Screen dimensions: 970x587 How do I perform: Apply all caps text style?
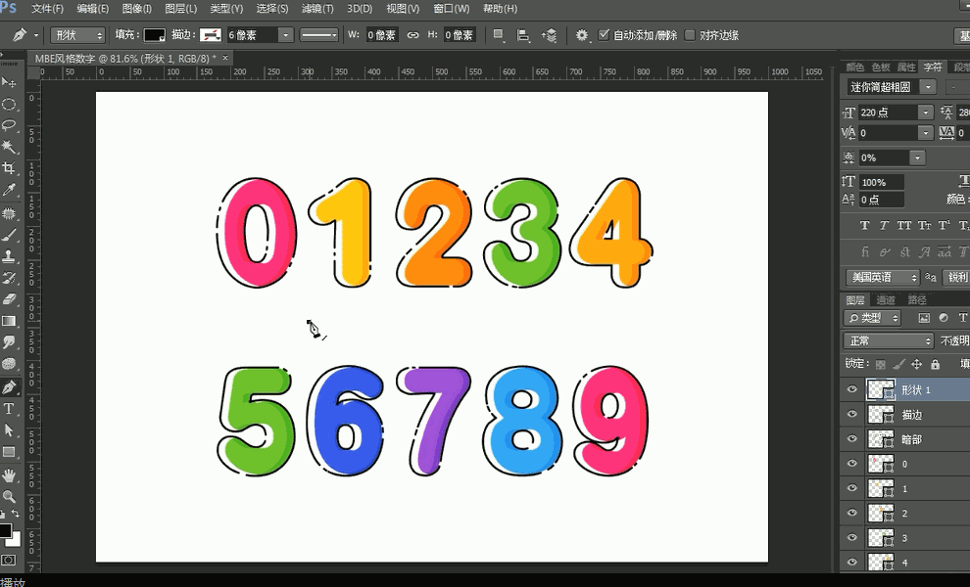click(x=903, y=226)
